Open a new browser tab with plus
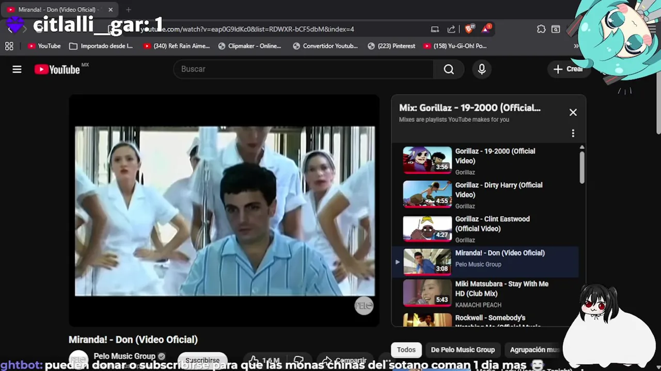Image resolution: width=661 pixels, height=371 pixels. [x=129, y=10]
